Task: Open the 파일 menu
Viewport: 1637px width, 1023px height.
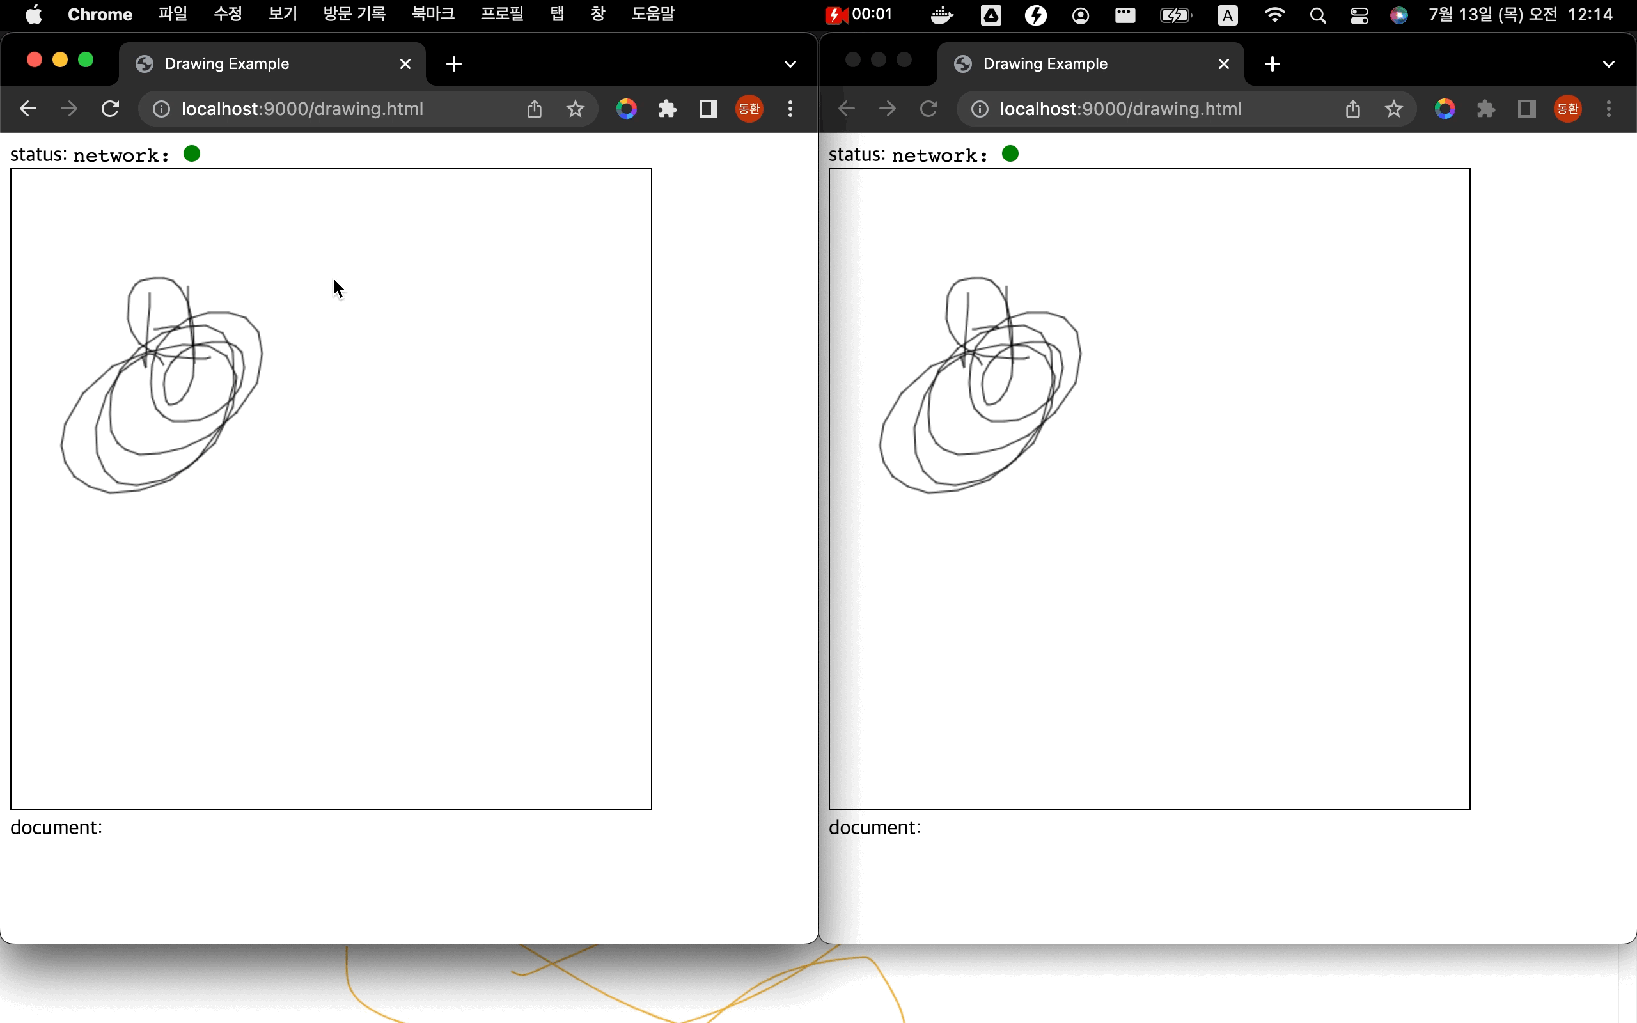Action: (x=173, y=14)
